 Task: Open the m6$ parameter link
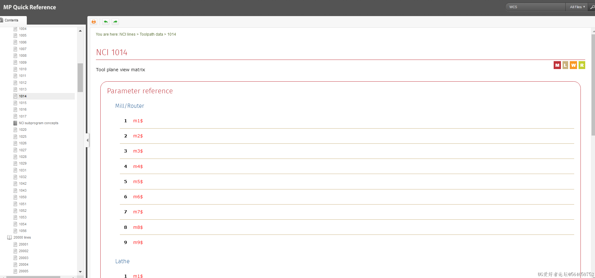click(x=138, y=197)
